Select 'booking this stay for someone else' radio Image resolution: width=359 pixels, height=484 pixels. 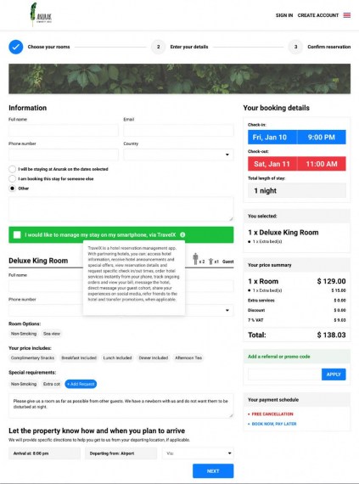pos(12,178)
